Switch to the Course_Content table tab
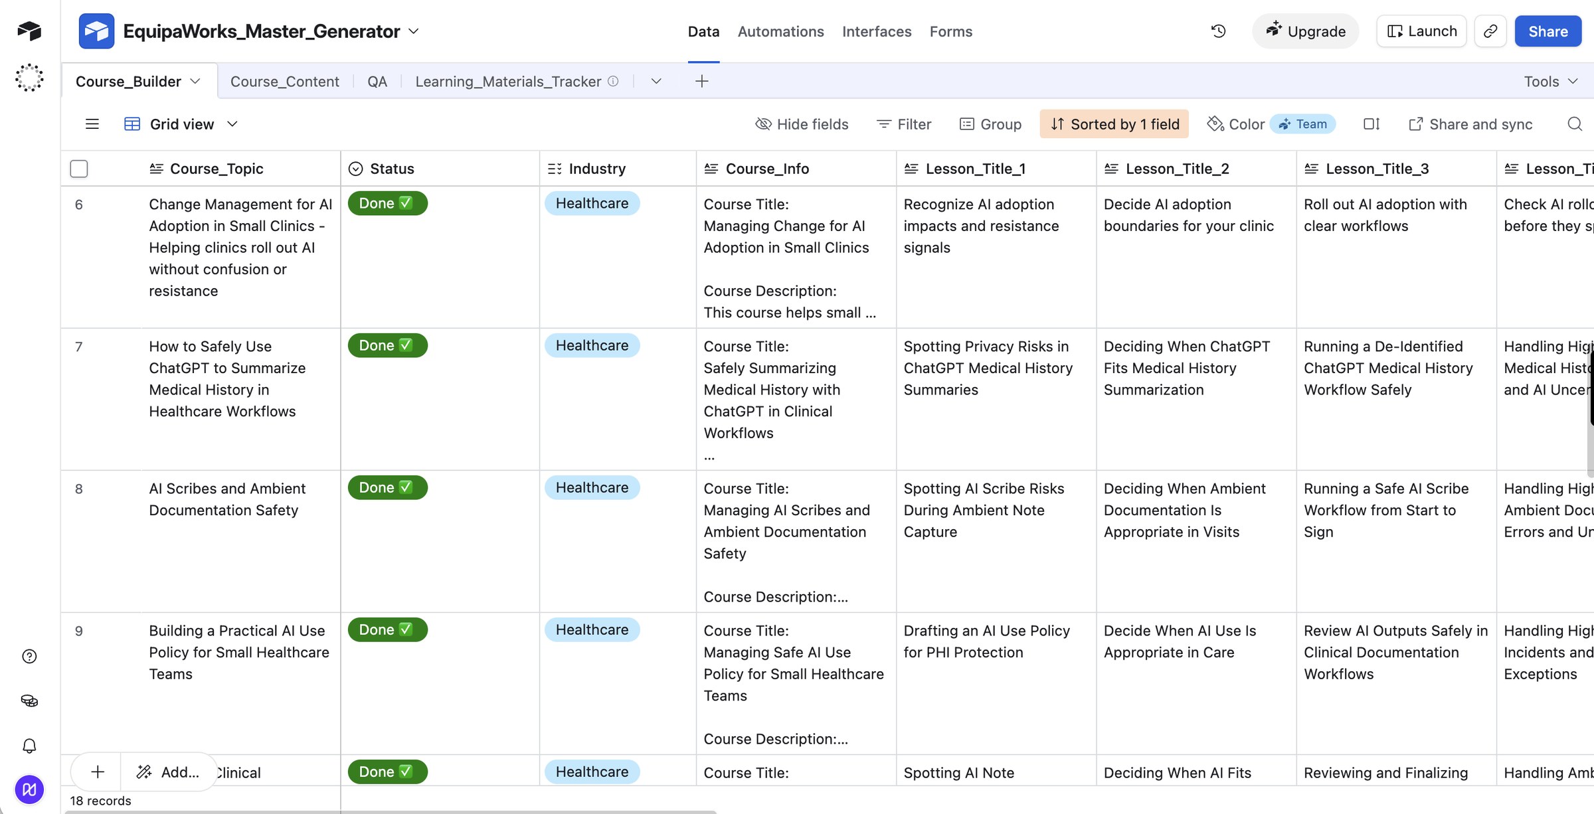This screenshot has width=1594, height=814. 284,81
